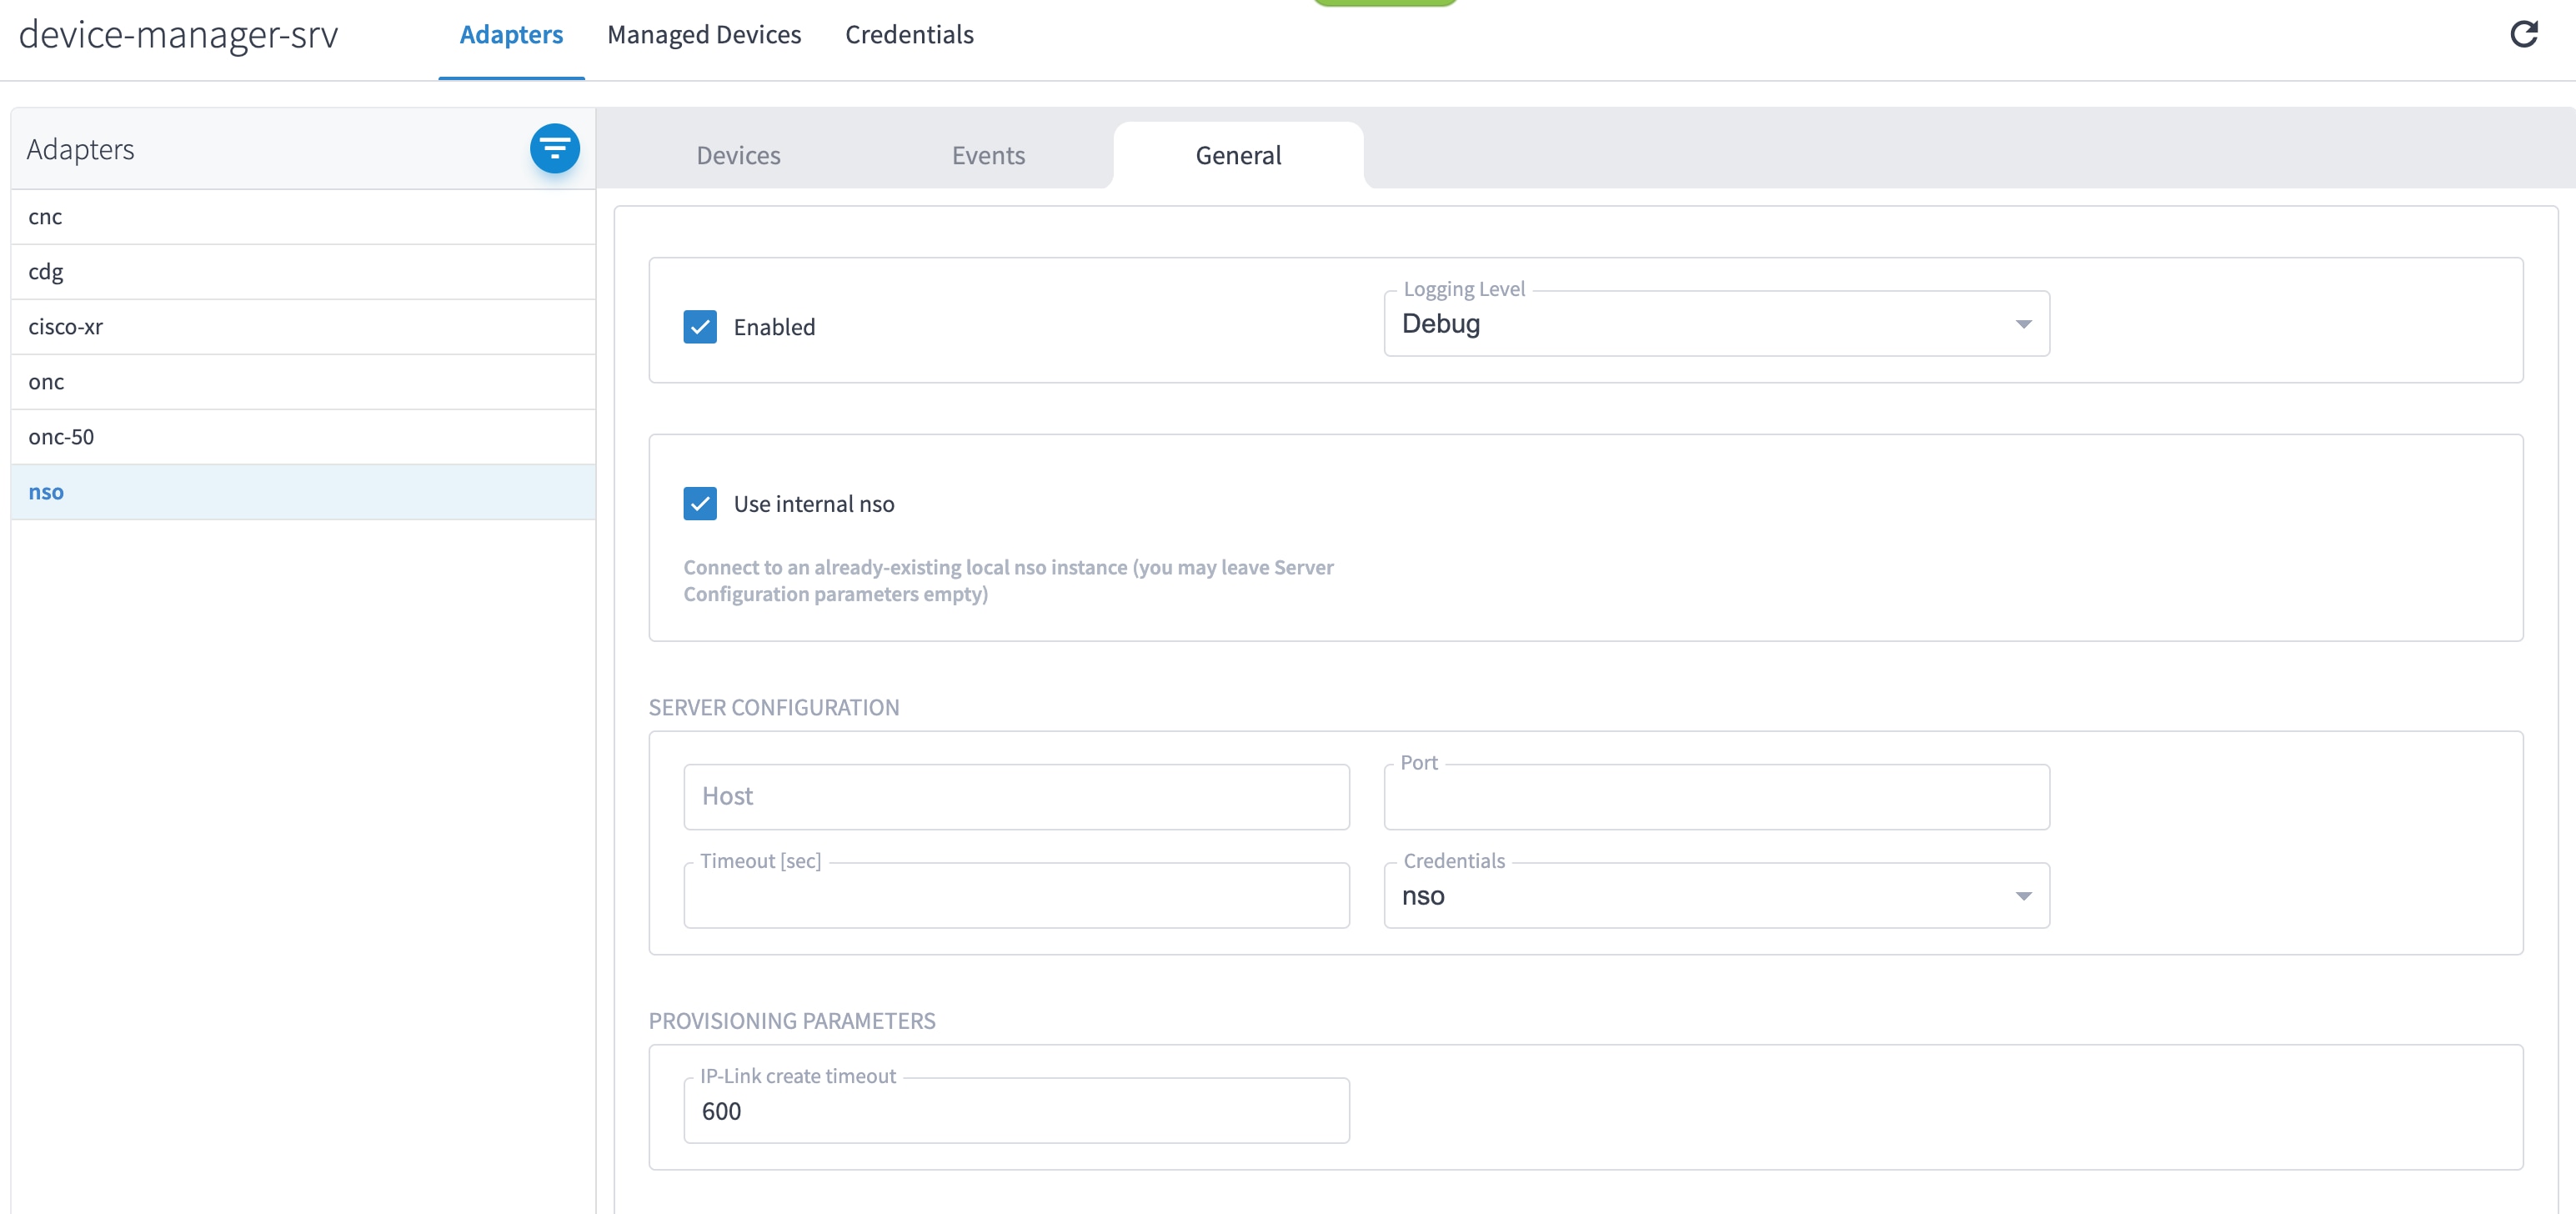
Task: Edit the IP-Link create timeout field
Action: pyautogui.click(x=1016, y=1111)
